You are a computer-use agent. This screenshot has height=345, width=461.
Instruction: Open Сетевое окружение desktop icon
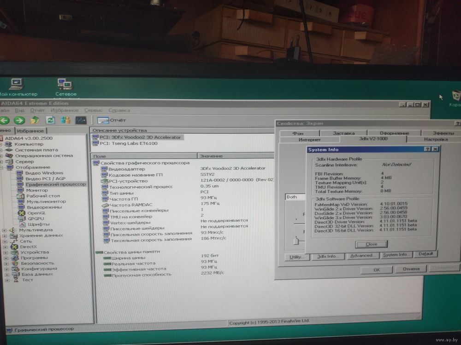click(65, 88)
